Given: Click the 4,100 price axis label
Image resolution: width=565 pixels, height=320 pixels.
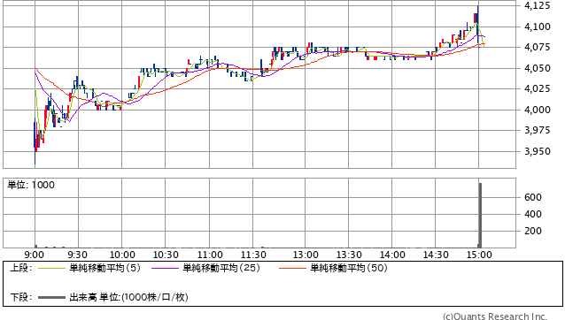Looking at the screenshot, I should (x=538, y=27).
